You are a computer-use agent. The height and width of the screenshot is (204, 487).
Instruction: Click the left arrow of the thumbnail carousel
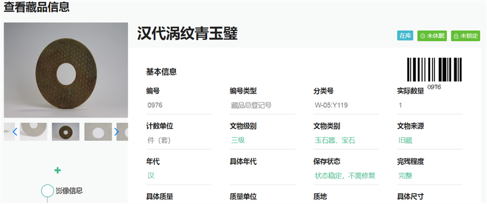[x=15, y=132]
